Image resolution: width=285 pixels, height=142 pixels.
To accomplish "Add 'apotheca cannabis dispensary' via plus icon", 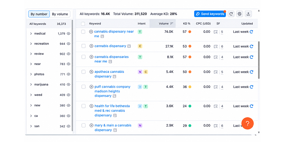I will [92, 72].
